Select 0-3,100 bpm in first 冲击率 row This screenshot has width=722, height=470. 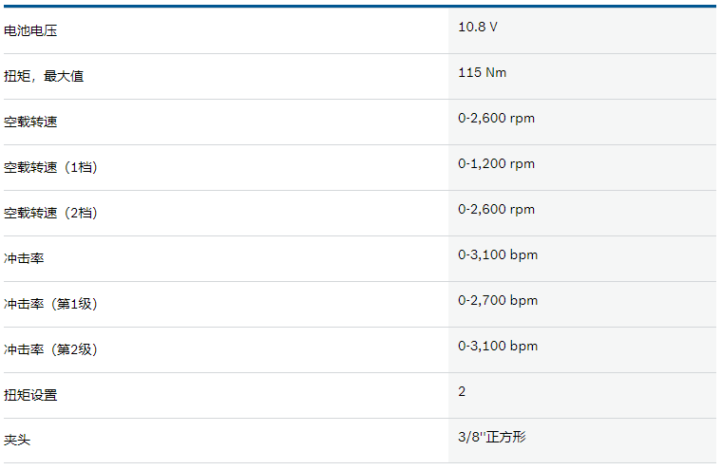tap(498, 254)
